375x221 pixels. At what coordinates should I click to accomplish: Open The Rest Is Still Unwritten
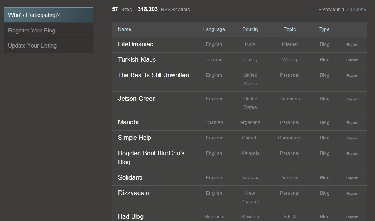[x=153, y=75]
